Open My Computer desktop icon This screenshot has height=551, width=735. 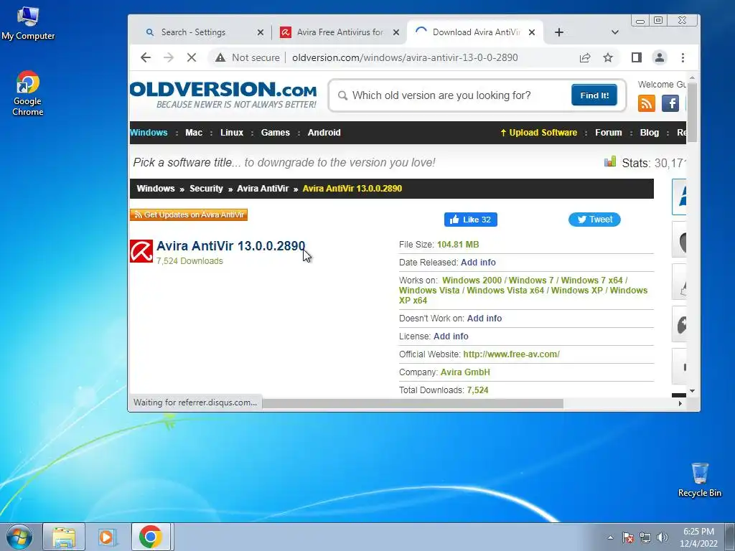[28, 23]
